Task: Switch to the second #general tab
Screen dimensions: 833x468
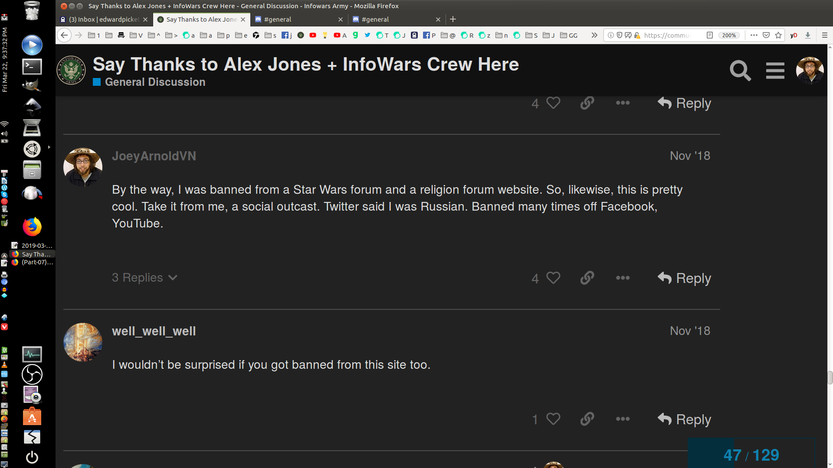Action: [397, 19]
